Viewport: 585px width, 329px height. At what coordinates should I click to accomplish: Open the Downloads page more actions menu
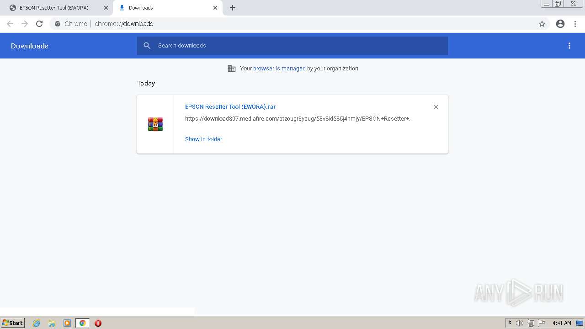(x=569, y=46)
